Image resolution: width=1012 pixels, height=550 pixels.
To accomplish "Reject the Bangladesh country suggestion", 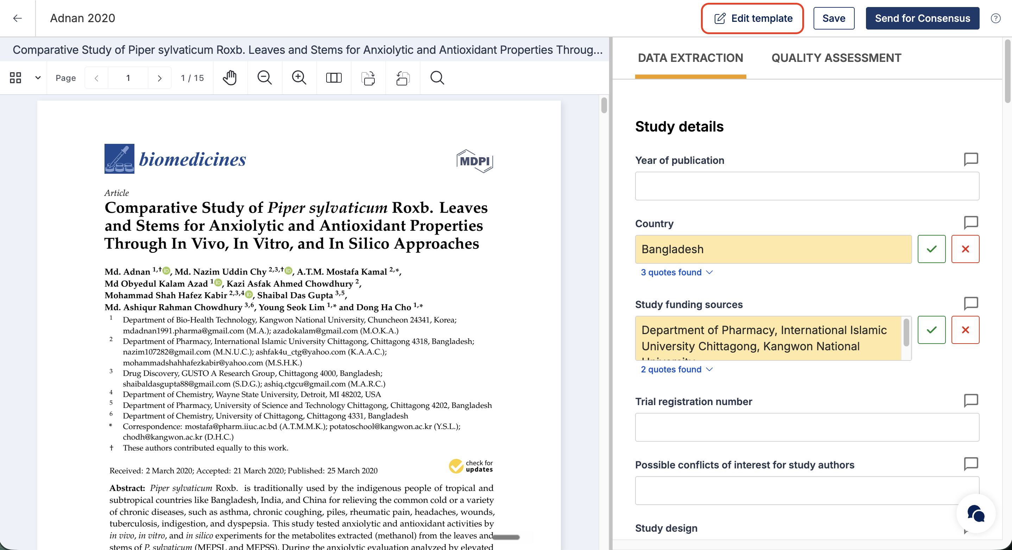I will click(965, 249).
